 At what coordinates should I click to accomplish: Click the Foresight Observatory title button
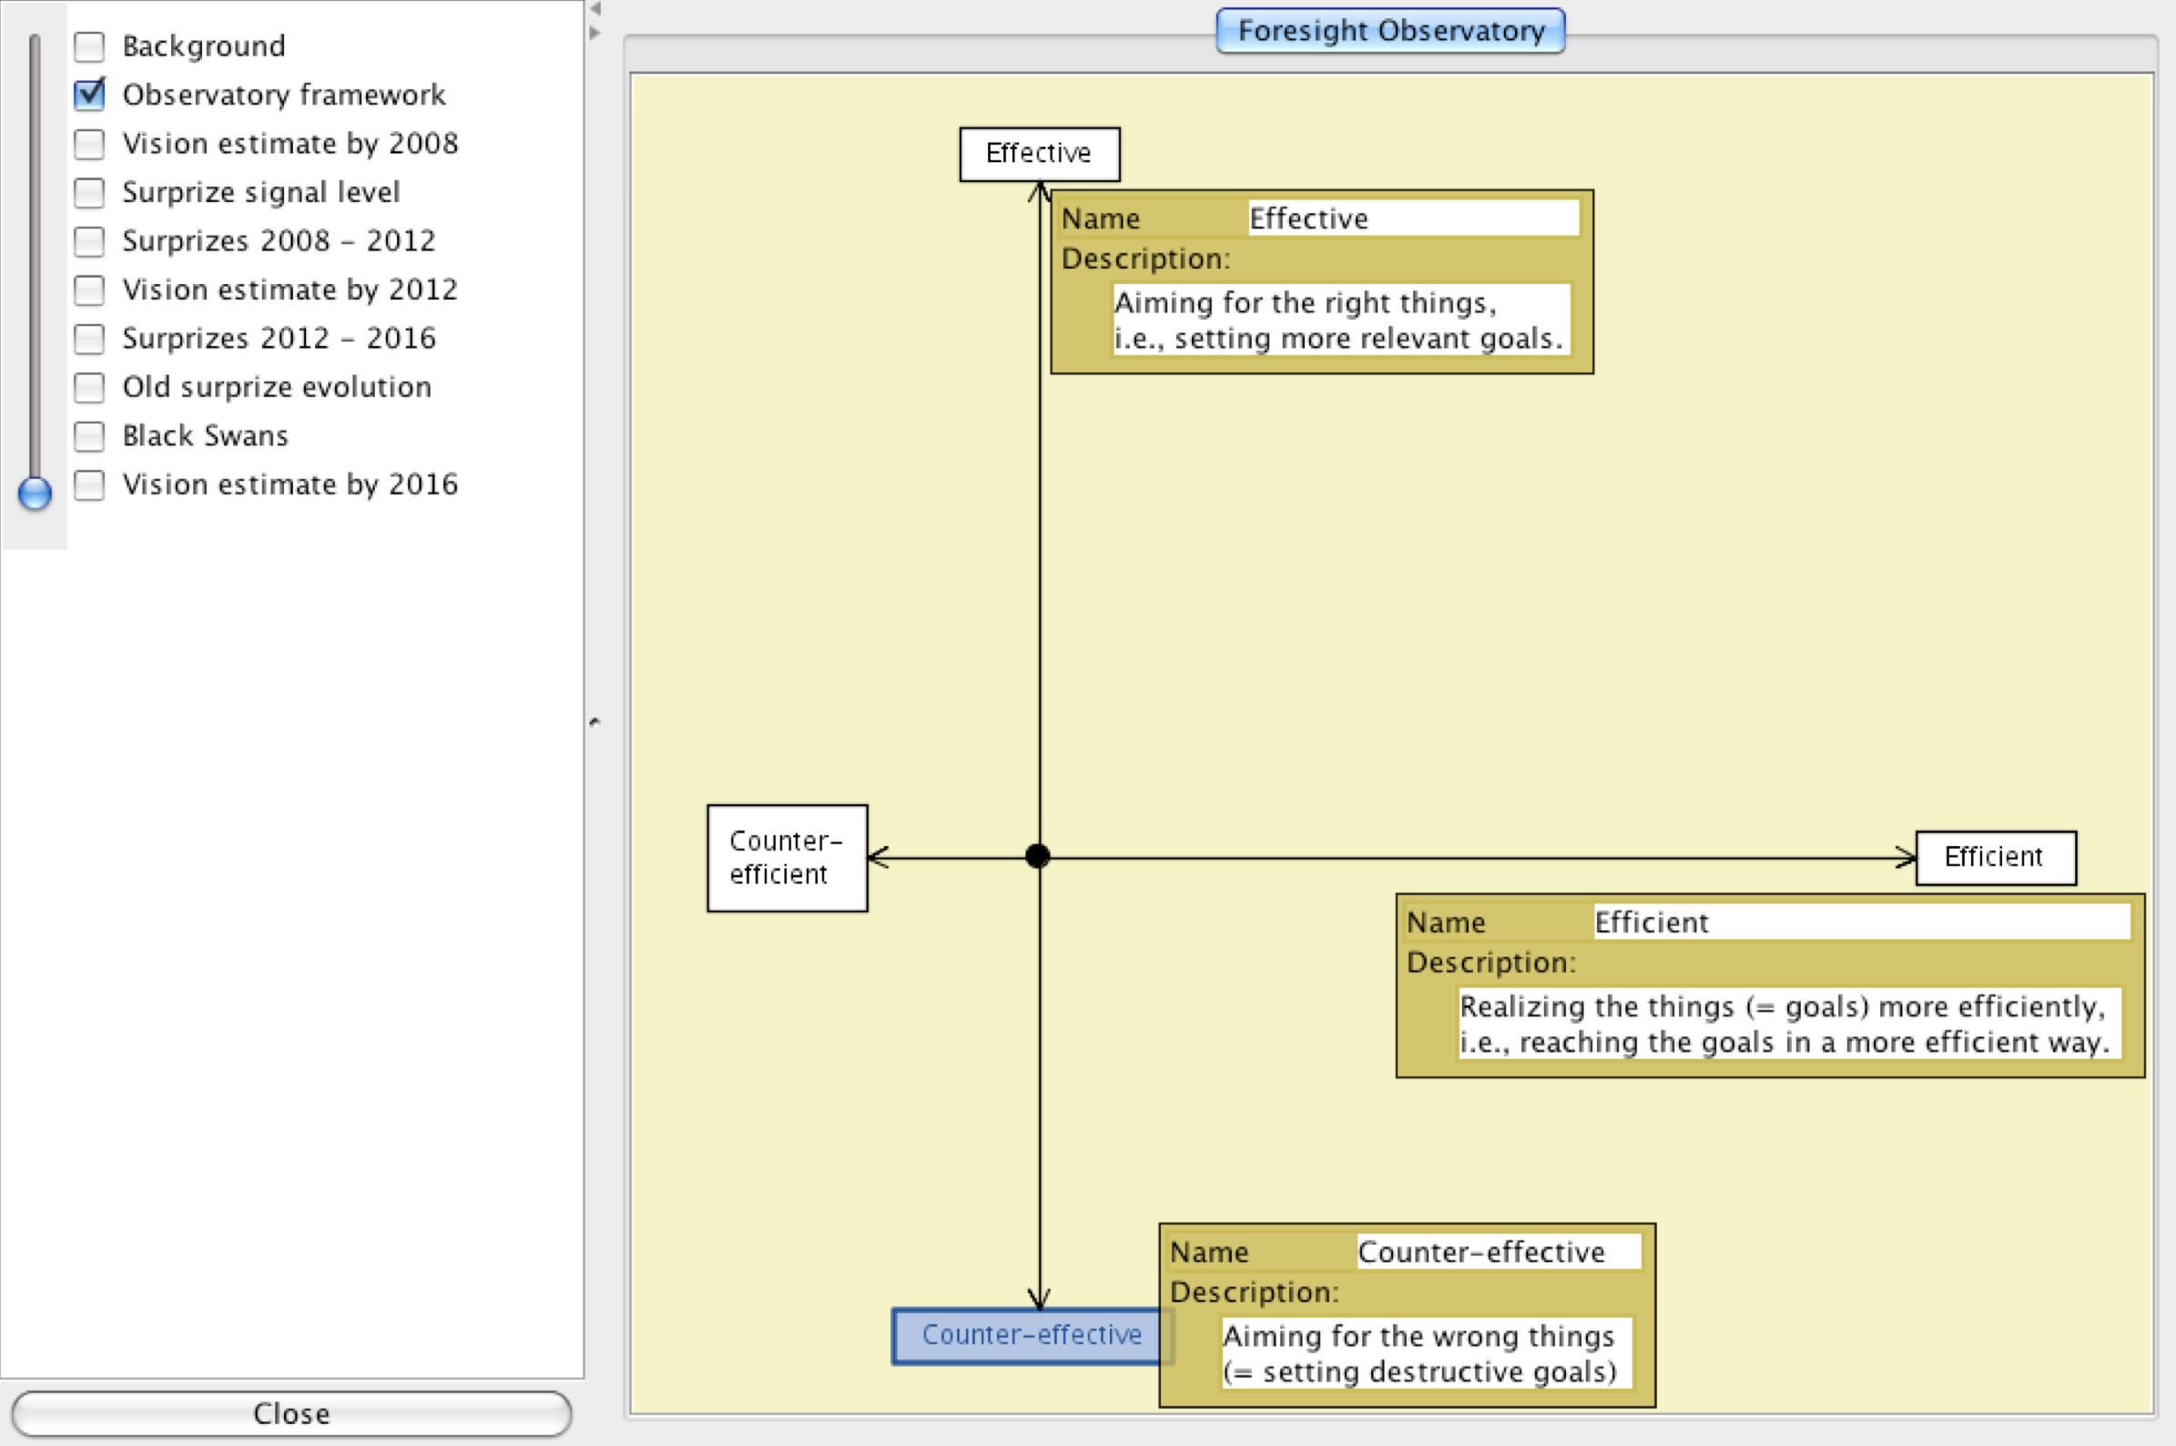1389,31
